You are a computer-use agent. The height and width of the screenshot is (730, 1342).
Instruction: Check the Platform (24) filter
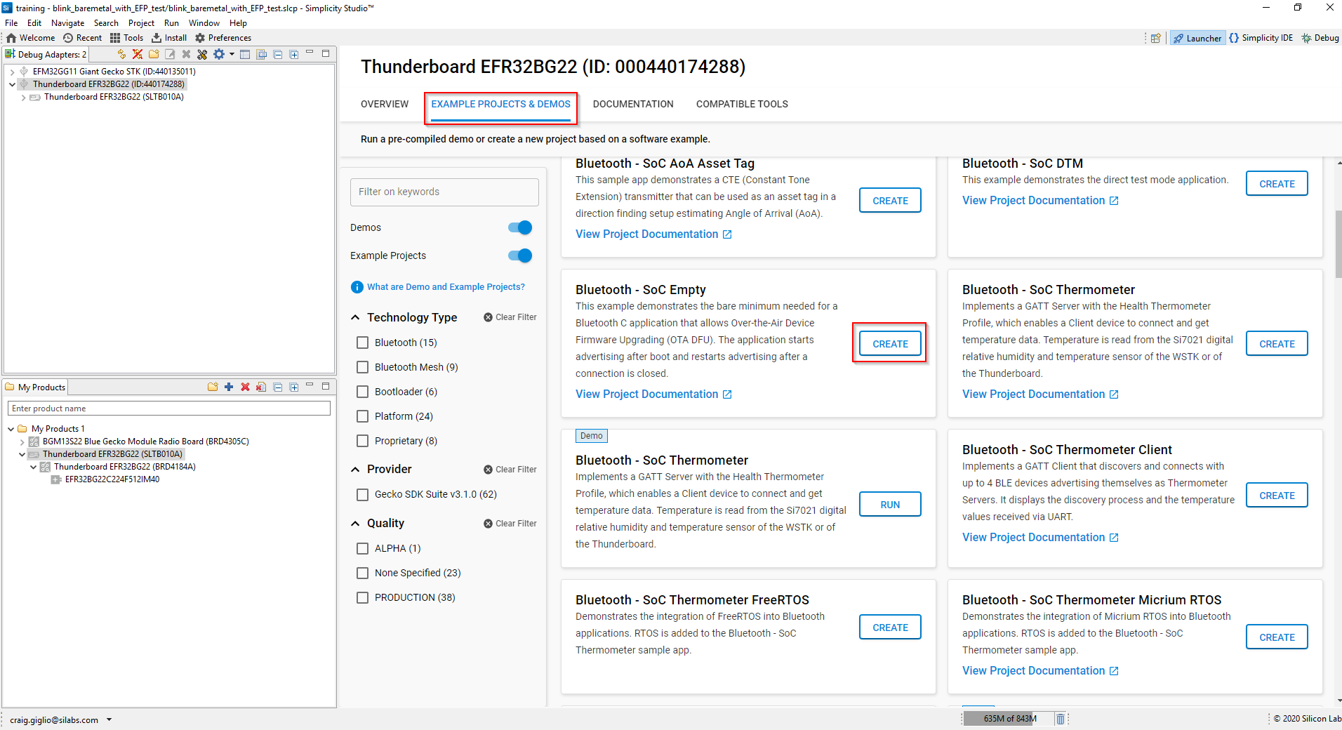(x=363, y=416)
